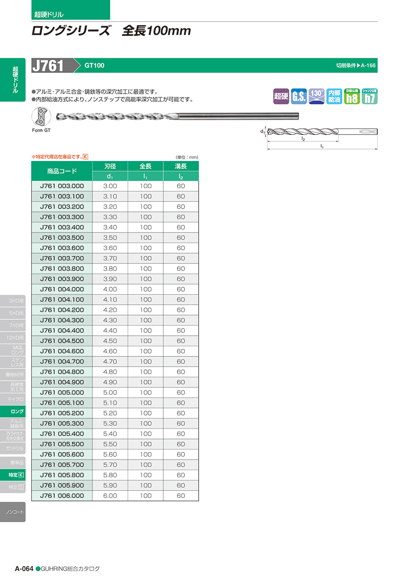The image size is (413, 584).
Task: Follow the 切削条件 A-166 reference link
Action: tap(356, 66)
